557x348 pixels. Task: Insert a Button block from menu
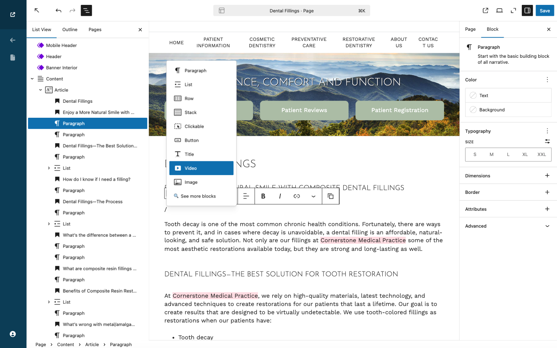click(201, 140)
